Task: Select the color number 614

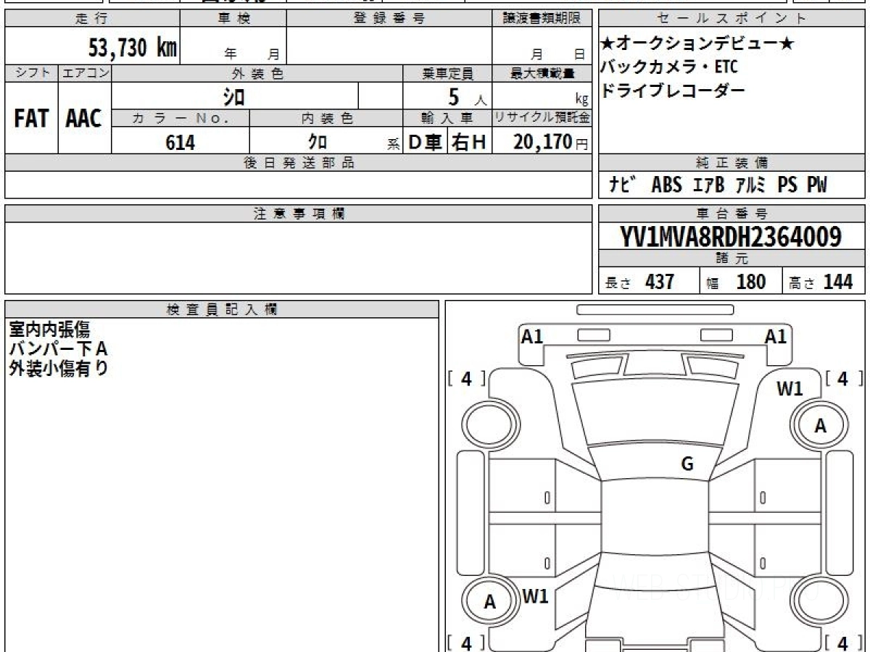Action: (x=181, y=143)
